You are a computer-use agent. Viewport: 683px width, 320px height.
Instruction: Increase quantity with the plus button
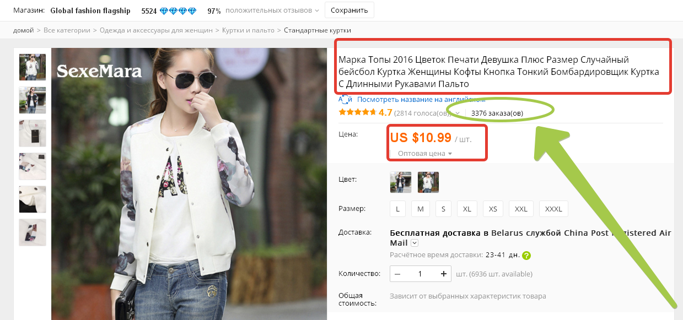pos(444,274)
